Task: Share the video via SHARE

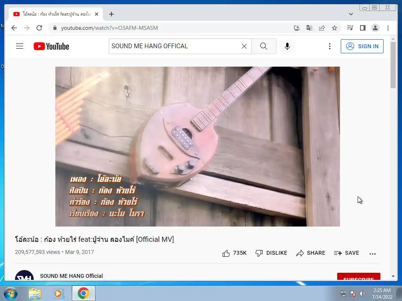Action: click(311, 253)
